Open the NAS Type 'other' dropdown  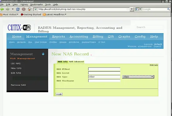138,77
